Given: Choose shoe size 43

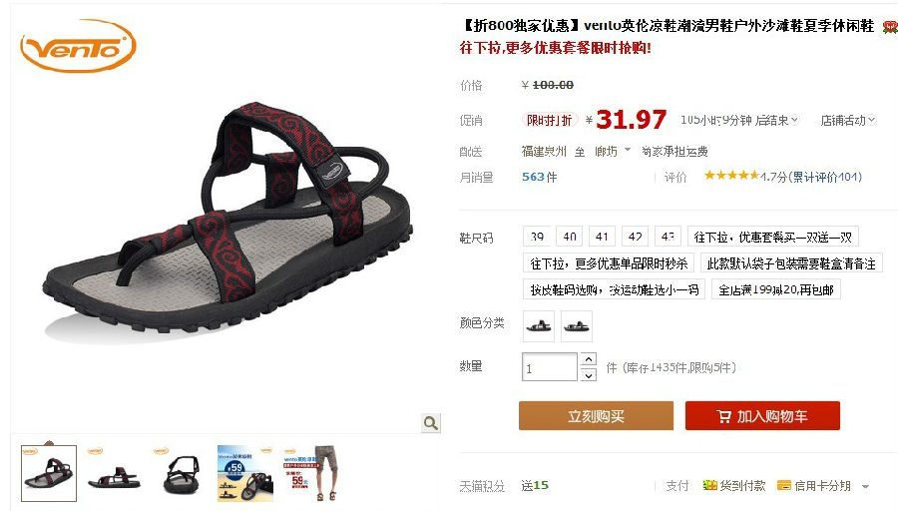Looking at the screenshot, I should coord(668,237).
